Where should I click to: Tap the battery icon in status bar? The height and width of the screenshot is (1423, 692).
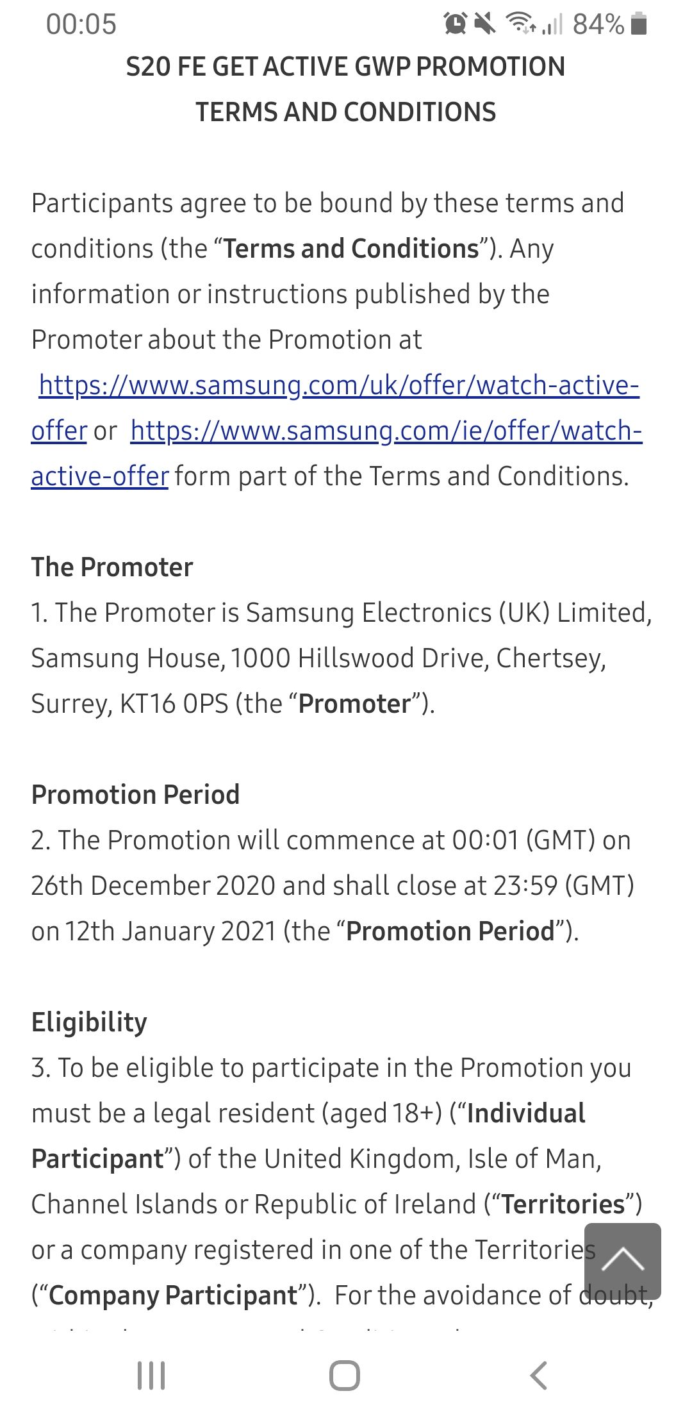tap(639, 24)
